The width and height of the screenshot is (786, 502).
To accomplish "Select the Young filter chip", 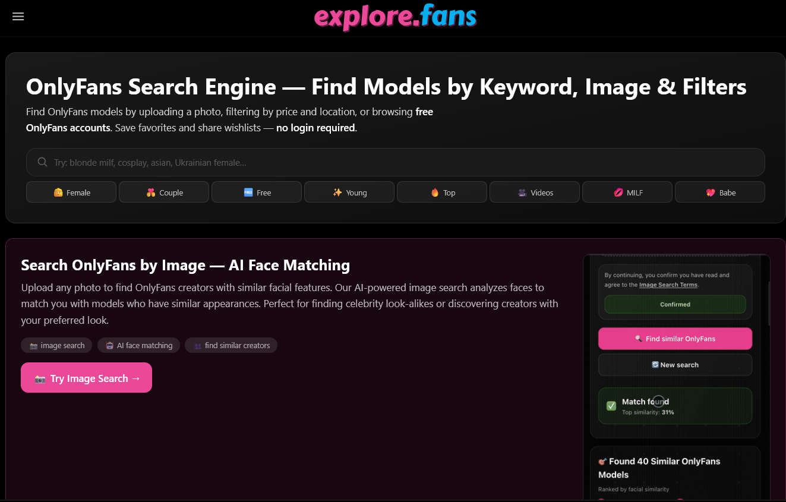I will (x=349, y=192).
